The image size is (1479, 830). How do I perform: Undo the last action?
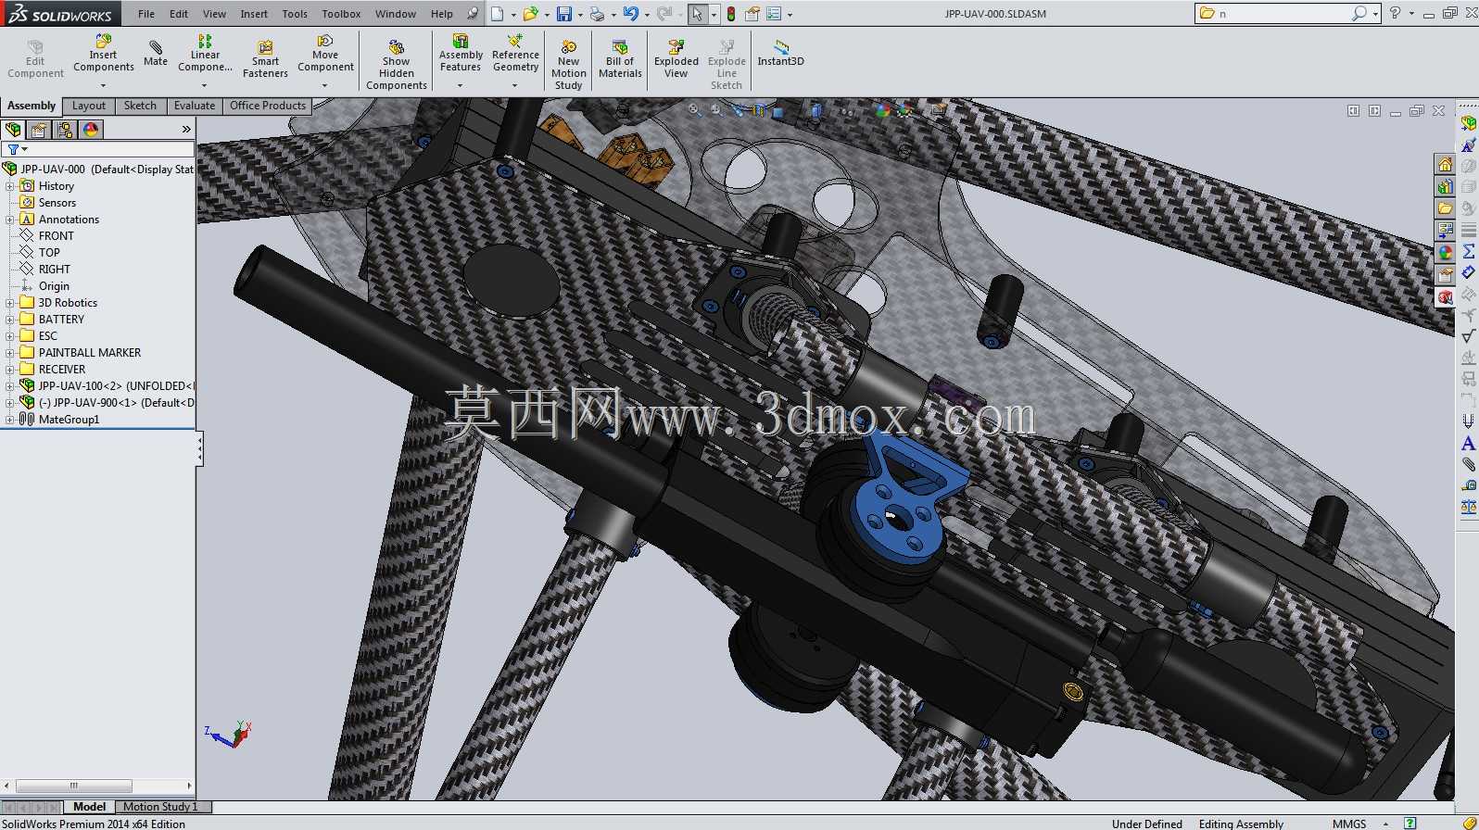[x=631, y=14]
